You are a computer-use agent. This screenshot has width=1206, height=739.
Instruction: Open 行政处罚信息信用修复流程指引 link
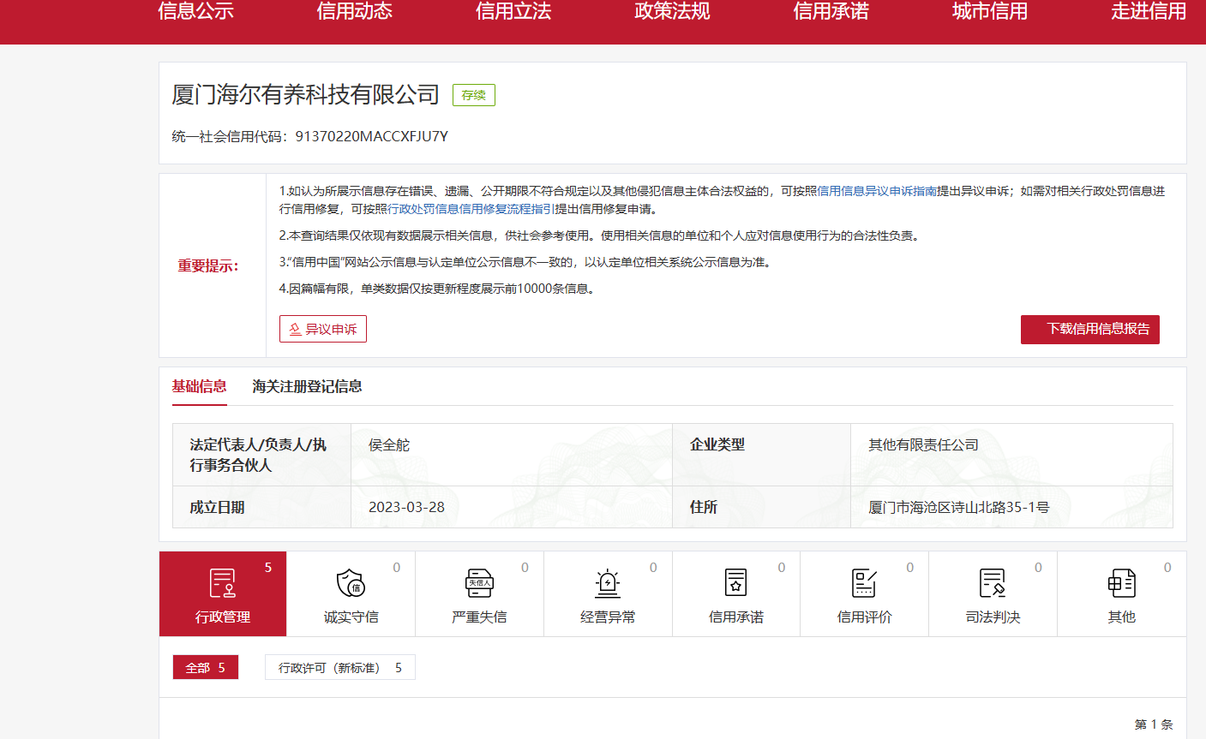pos(471,209)
